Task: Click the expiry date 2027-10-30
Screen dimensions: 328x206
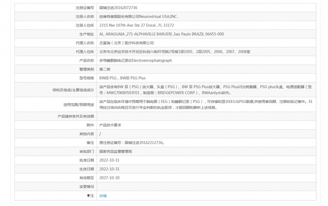Action: (109, 178)
